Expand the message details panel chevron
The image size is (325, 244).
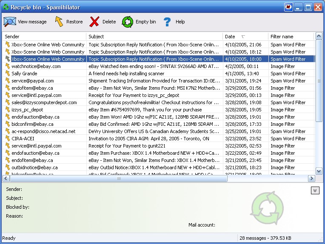pos(315,190)
